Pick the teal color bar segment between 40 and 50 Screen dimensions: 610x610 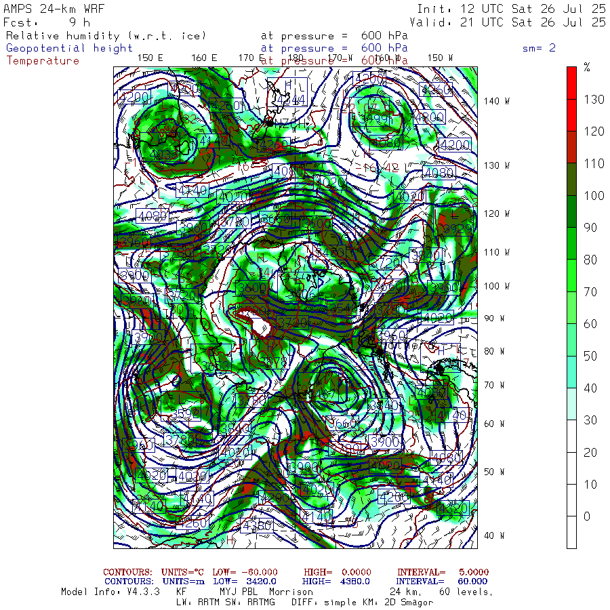pyautogui.click(x=571, y=372)
